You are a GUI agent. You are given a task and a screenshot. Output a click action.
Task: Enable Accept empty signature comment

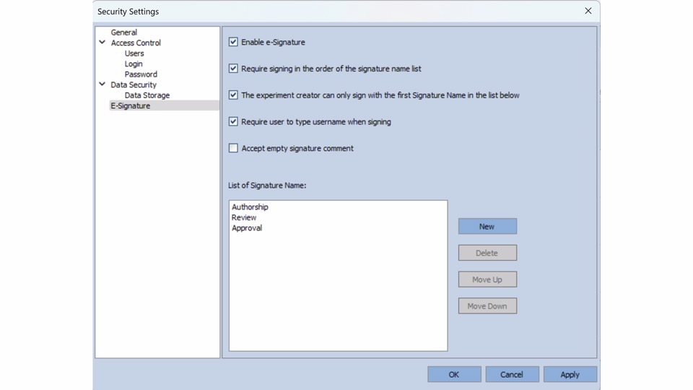tap(233, 148)
